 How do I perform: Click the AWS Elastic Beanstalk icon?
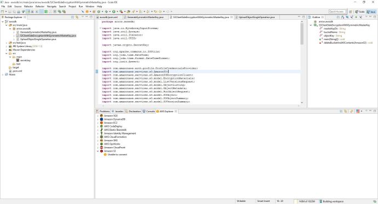tap(101, 130)
